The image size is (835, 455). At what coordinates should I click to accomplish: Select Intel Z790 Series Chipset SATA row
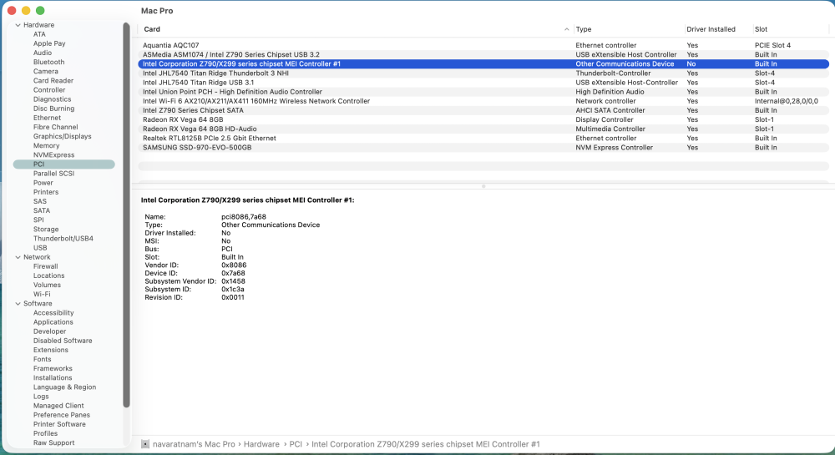coord(483,111)
